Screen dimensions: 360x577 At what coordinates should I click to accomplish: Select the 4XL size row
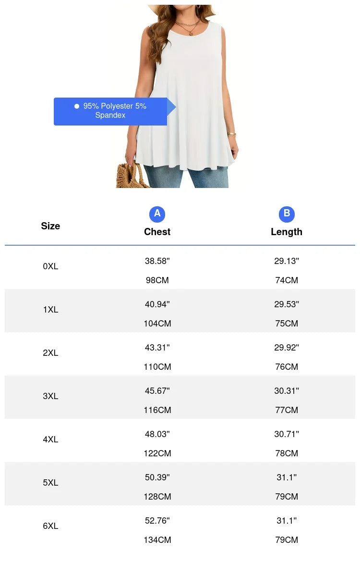click(x=180, y=440)
